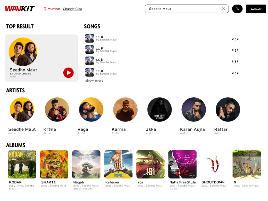The width and height of the screenshot is (268, 201).
Task: Open the Raga artist profile picture
Action: (x=91, y=110)
